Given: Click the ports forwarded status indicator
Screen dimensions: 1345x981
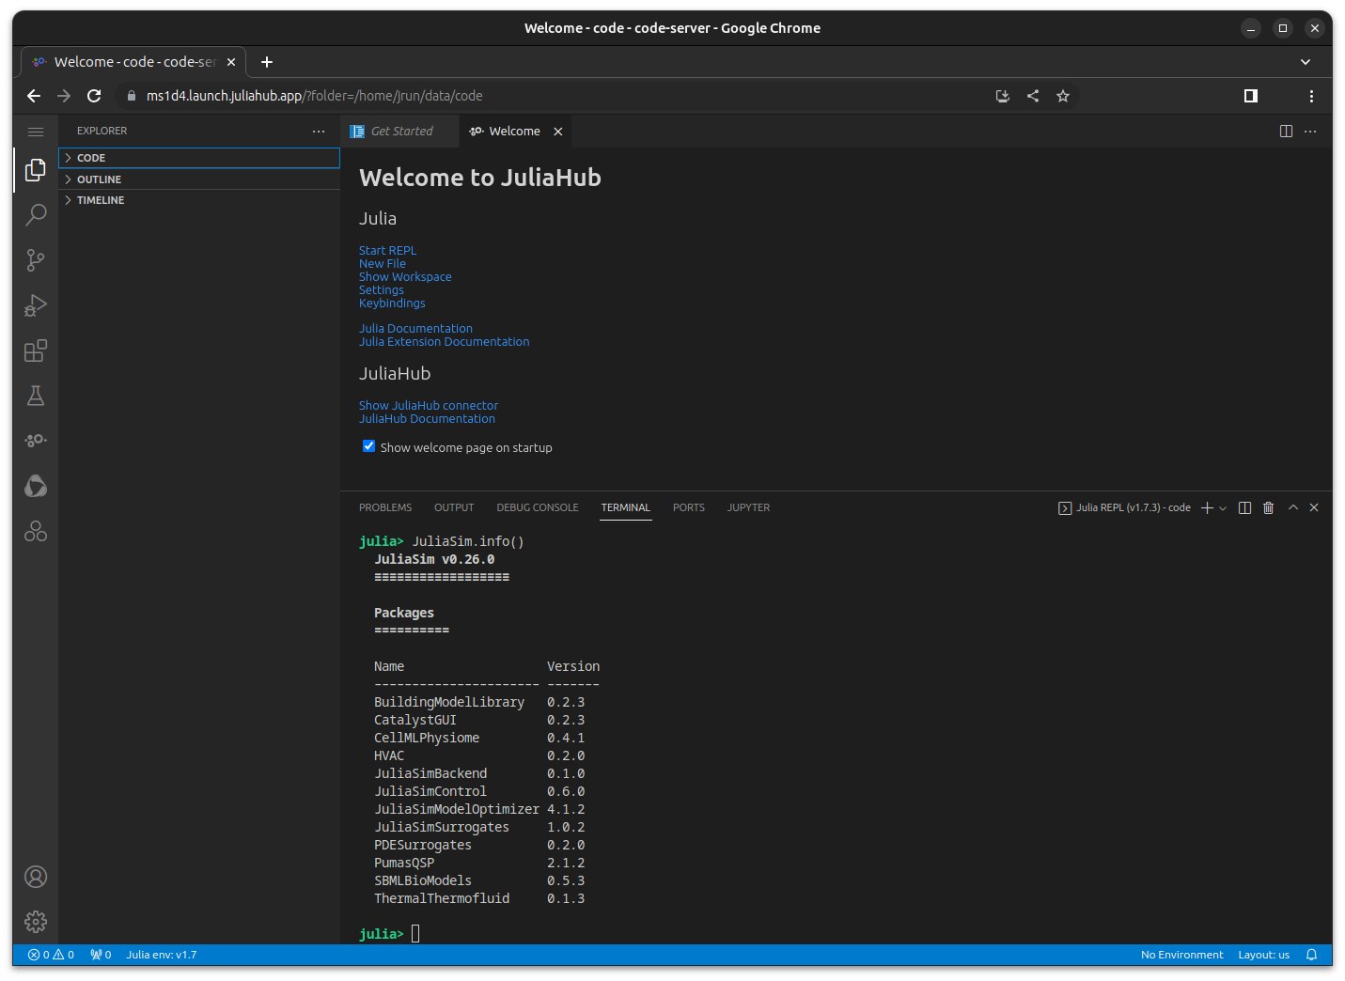Looking at the screenshot, I should (101, 955).
